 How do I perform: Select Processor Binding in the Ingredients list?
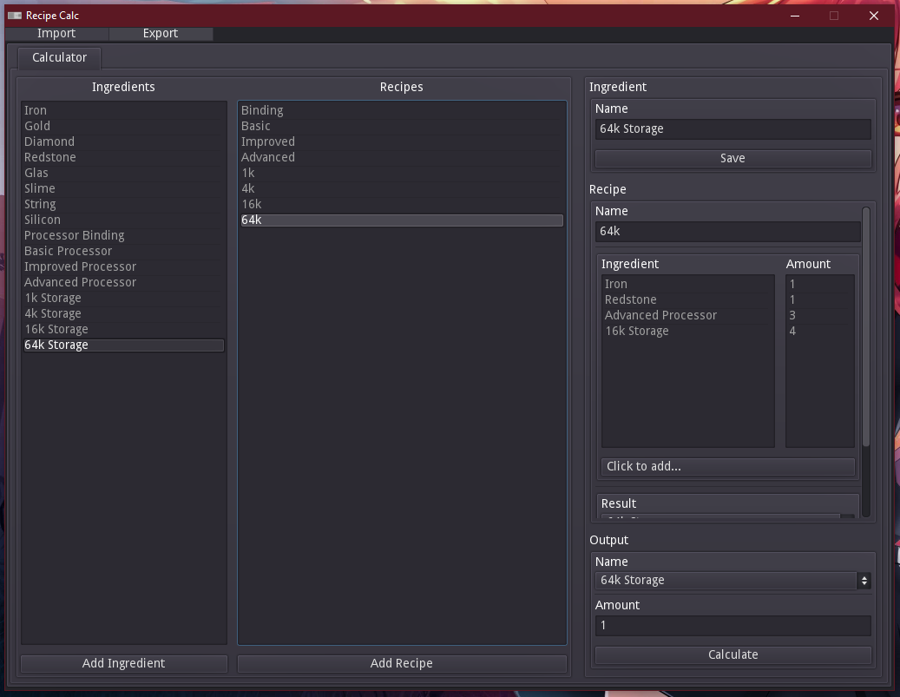pos(75,235)
